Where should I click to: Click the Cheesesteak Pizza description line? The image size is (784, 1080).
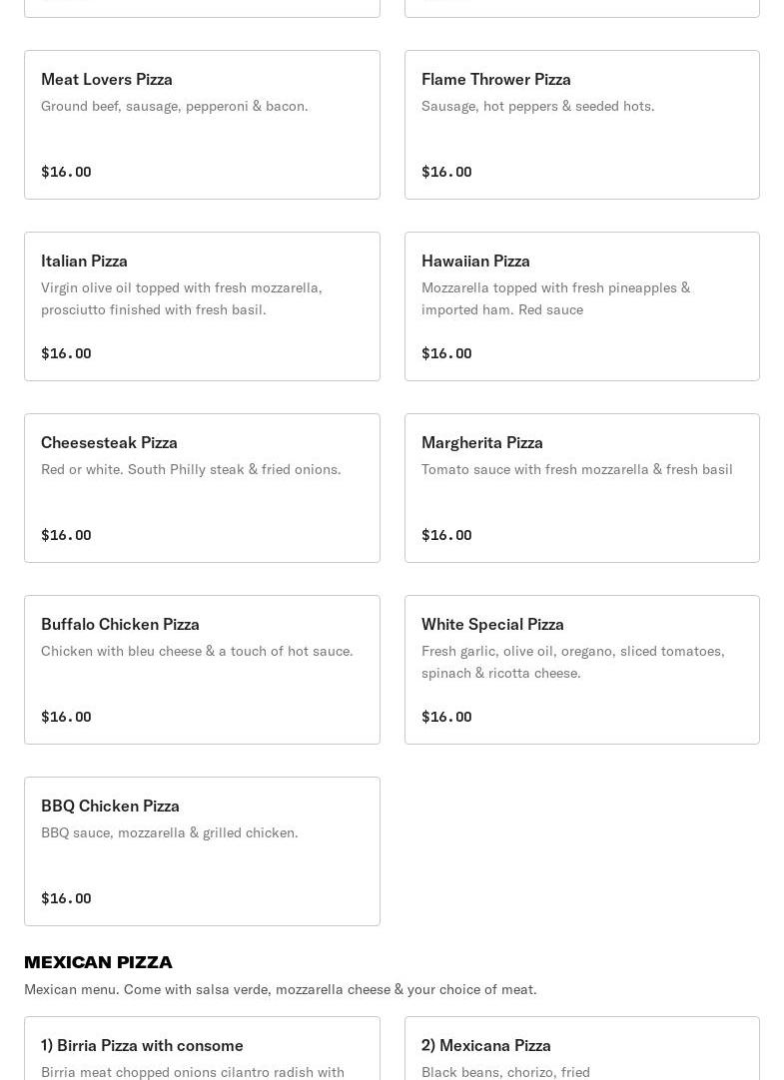[x=191, y=469]
